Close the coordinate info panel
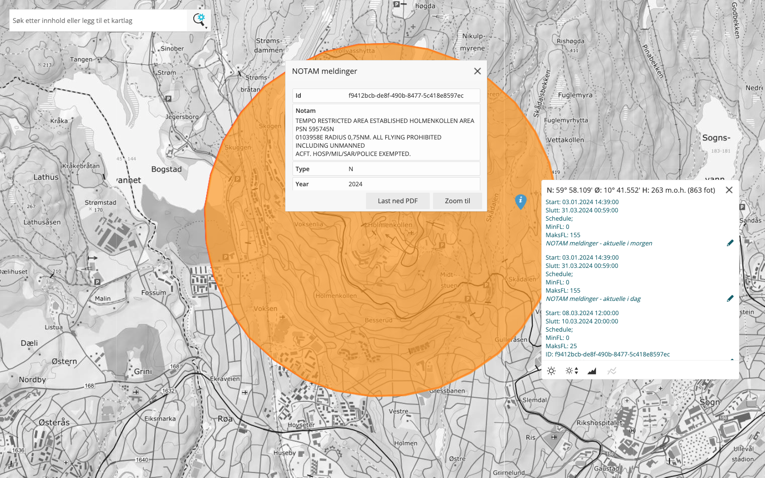 tap(729, 190)
